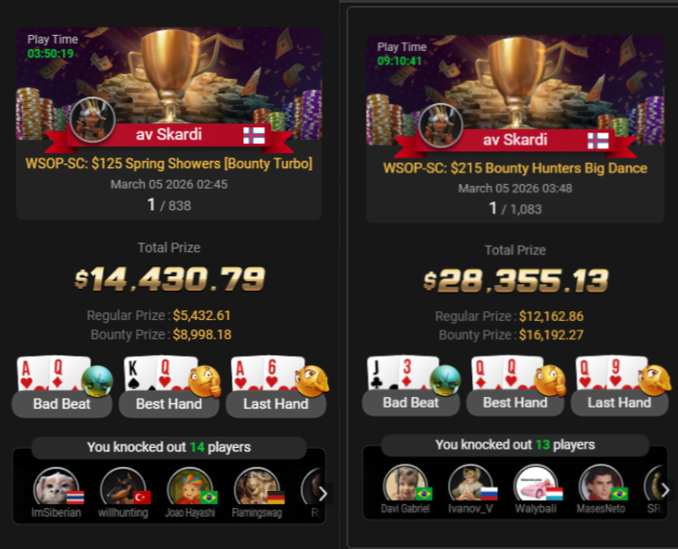Select Walybali's pink car avatar

[x=536, y=484]
